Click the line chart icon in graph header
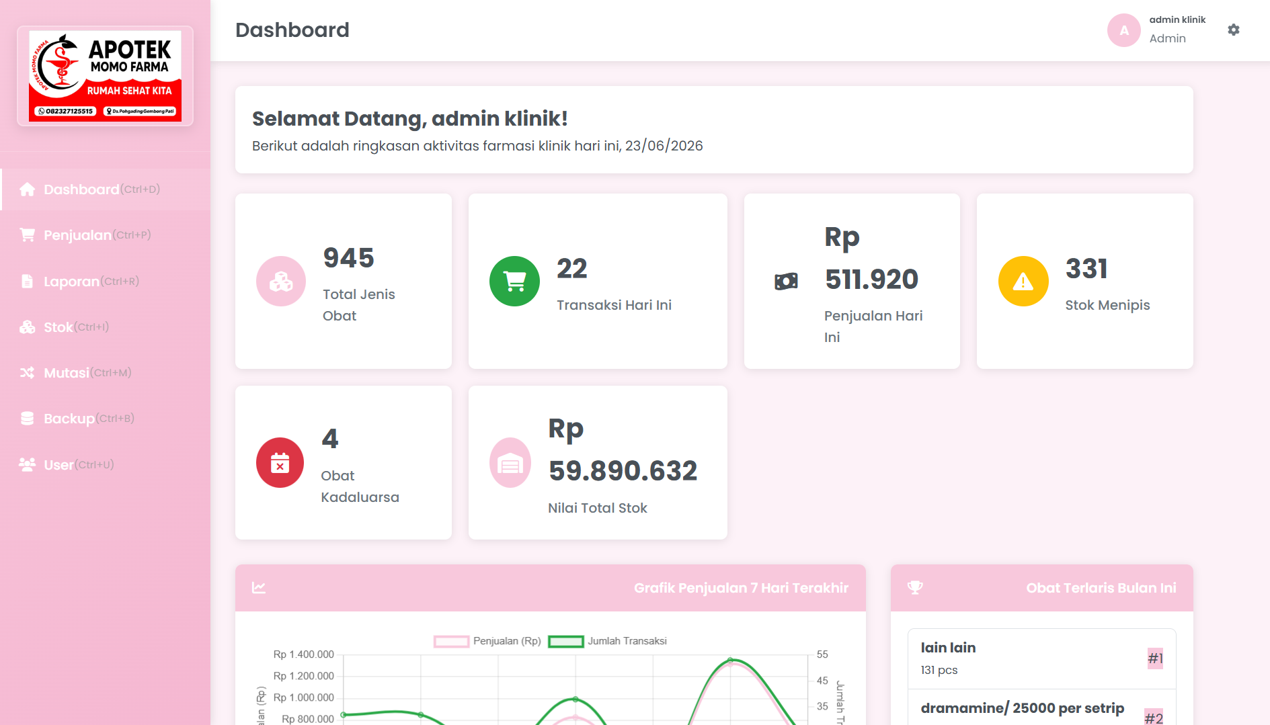 [259, 588]
